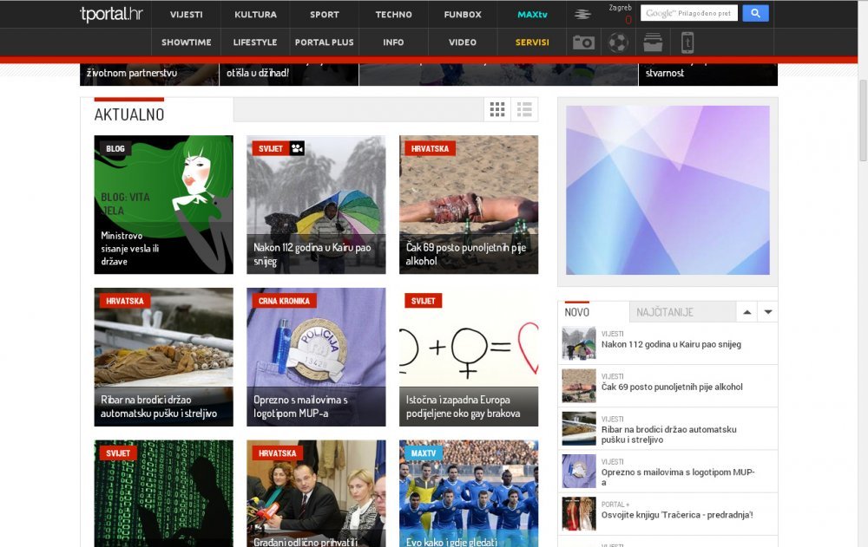Open 'Oprezno s mailovima' headline in Novo list
Viewport: 868px width, 547px height.
[678, 478]
